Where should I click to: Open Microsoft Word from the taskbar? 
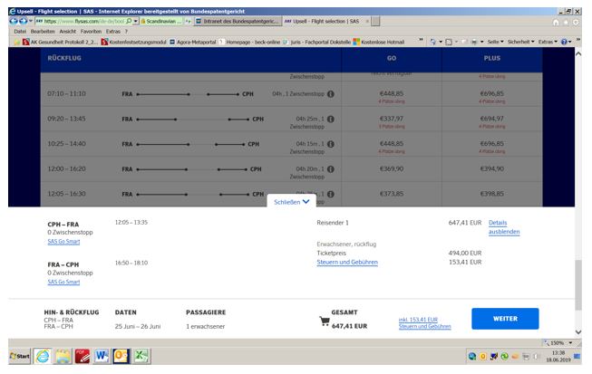pos(102,356)
